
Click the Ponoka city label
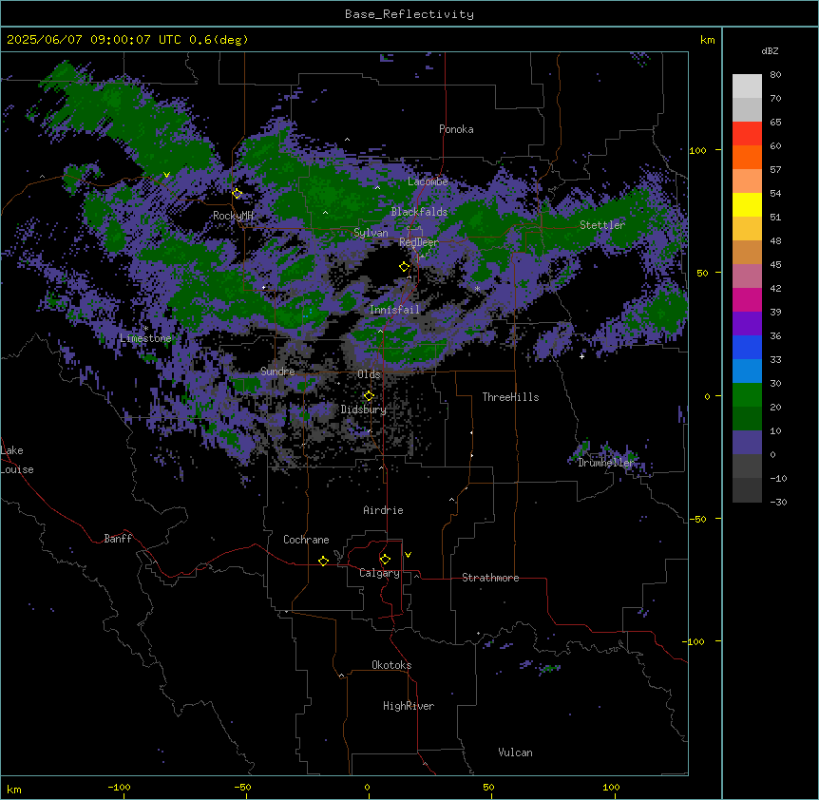456,129
